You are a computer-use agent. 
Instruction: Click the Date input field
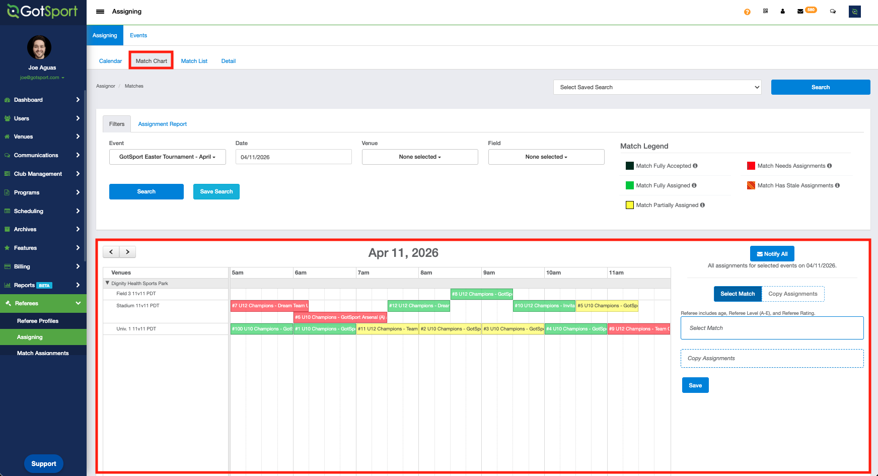pos(294,157)
